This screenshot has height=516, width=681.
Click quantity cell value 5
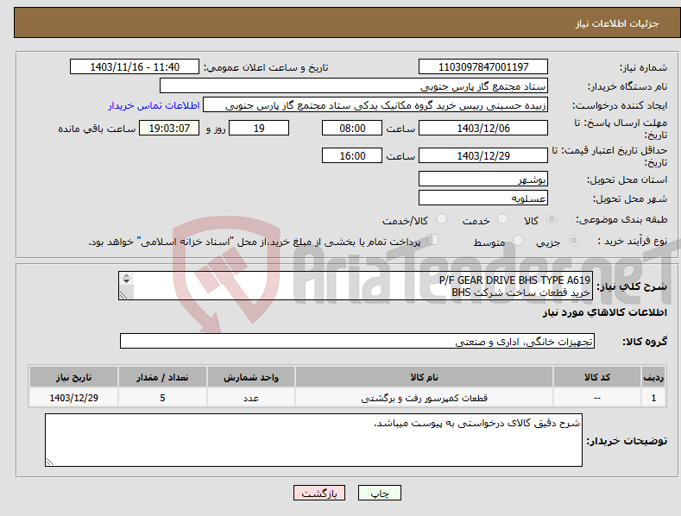tap(162, 398)
